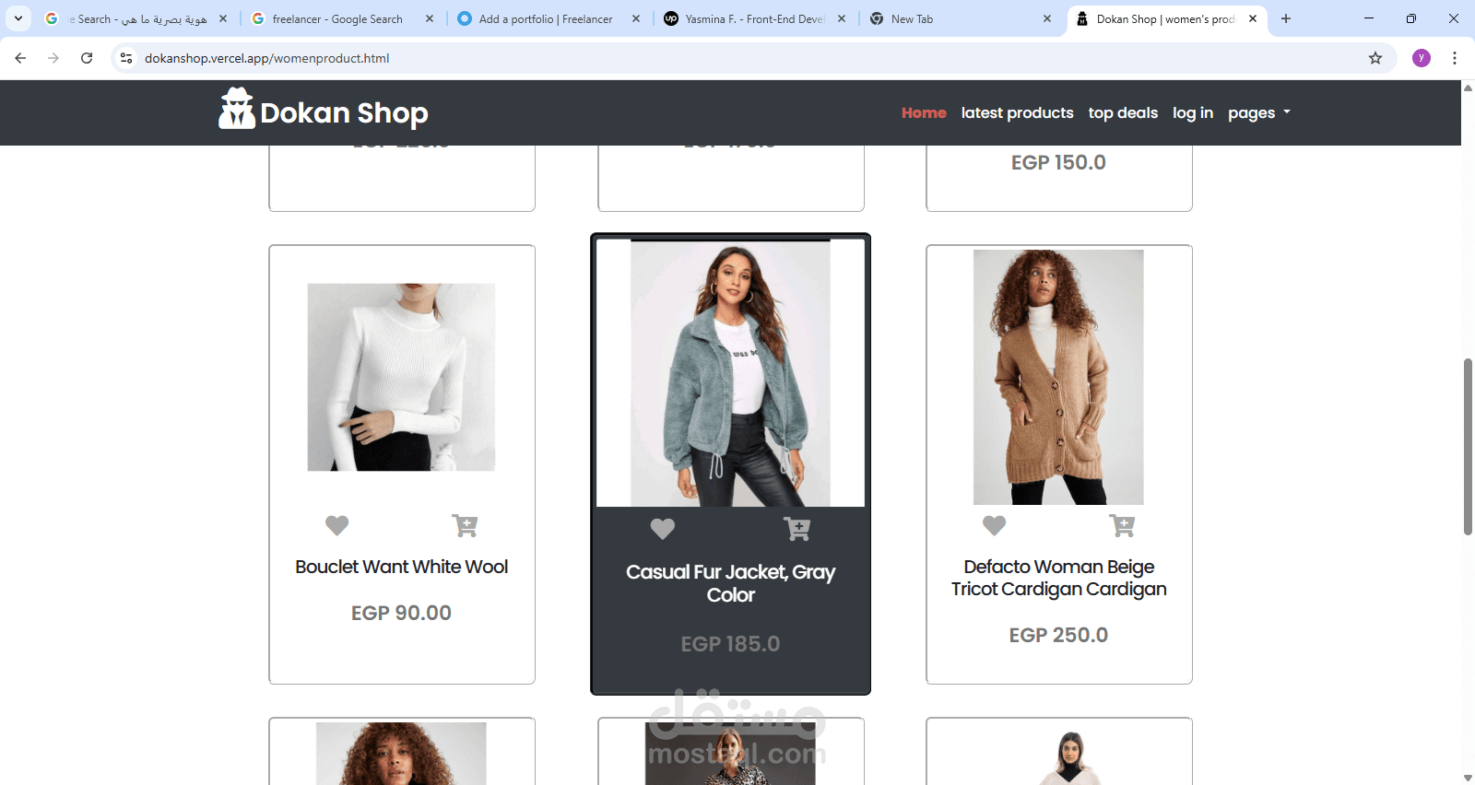Add Casual Fur Jacket to cart
This screenshot has width=1475, height=785.
(x=796, y=529)
